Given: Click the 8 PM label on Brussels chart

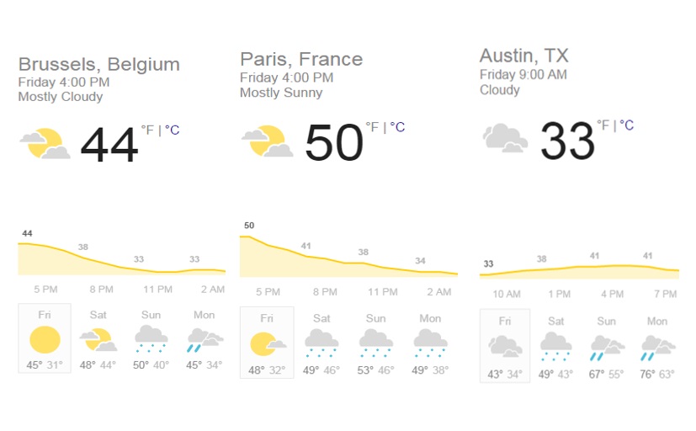Looking at the screenshot, I should tap(101, 290).
